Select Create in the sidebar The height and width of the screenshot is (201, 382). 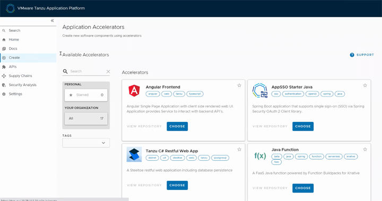(28, 58)
